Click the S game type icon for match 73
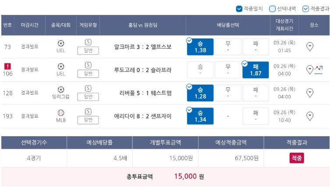 coord(88,42)
